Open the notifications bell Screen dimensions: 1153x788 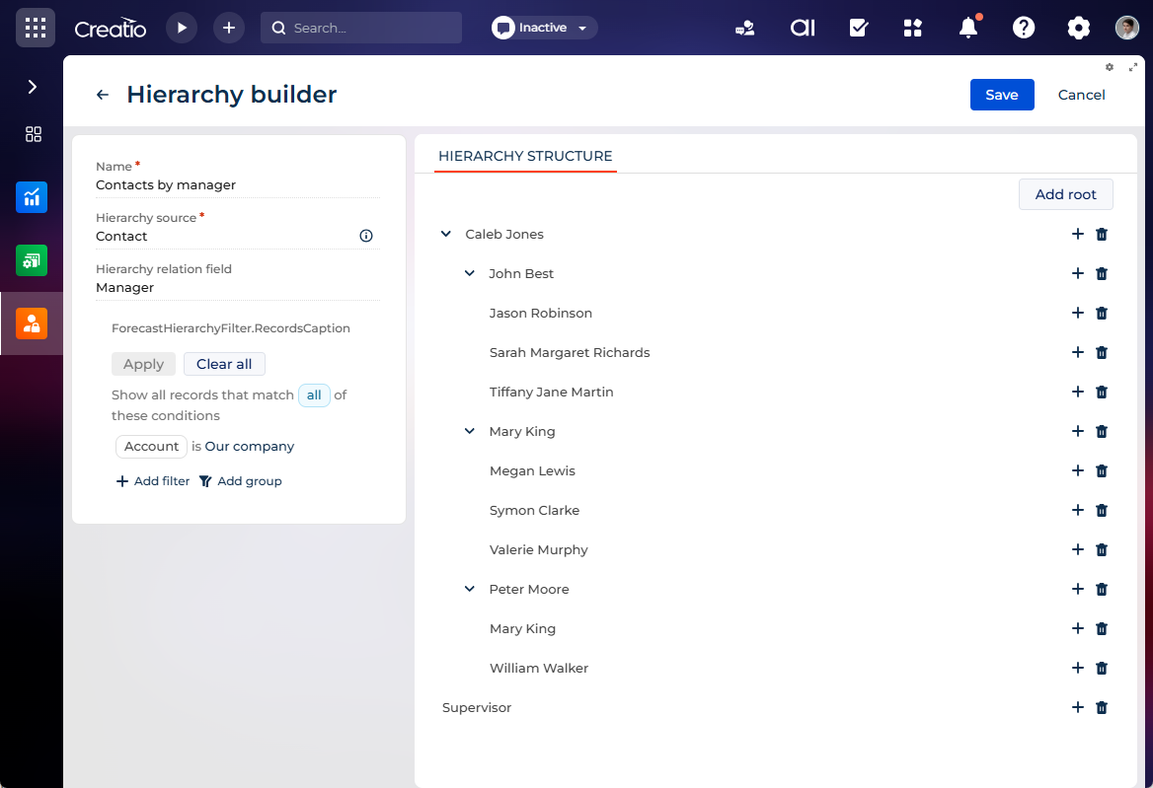click(x=968, y=28)
